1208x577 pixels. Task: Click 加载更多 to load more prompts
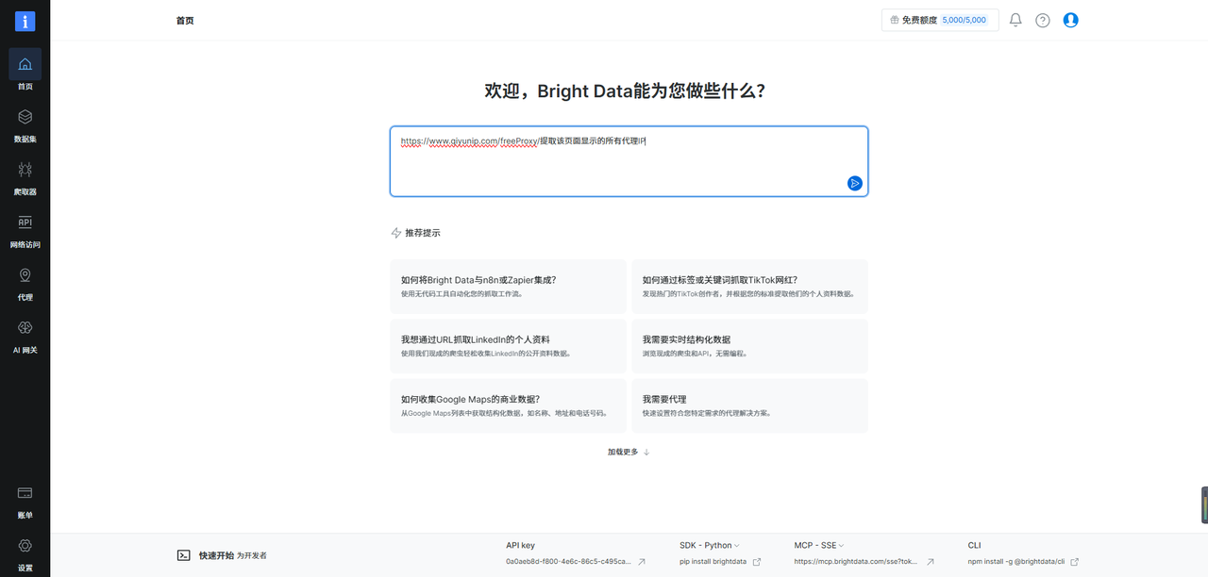coord(629,452)
